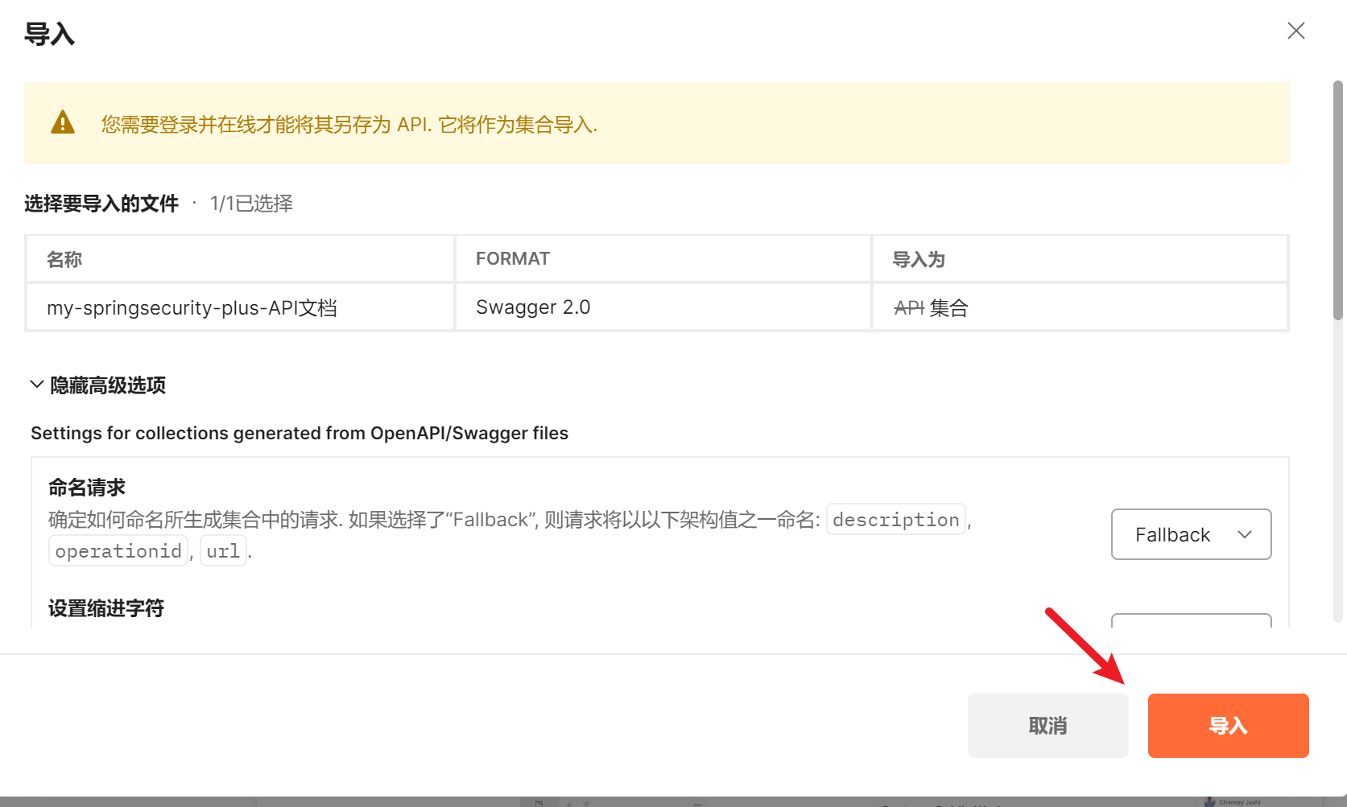Viewport: 1347px width, 807px height.
Task: Select the my-springsecurity-plus-API文档 file row
Action: tap(192, 307)
